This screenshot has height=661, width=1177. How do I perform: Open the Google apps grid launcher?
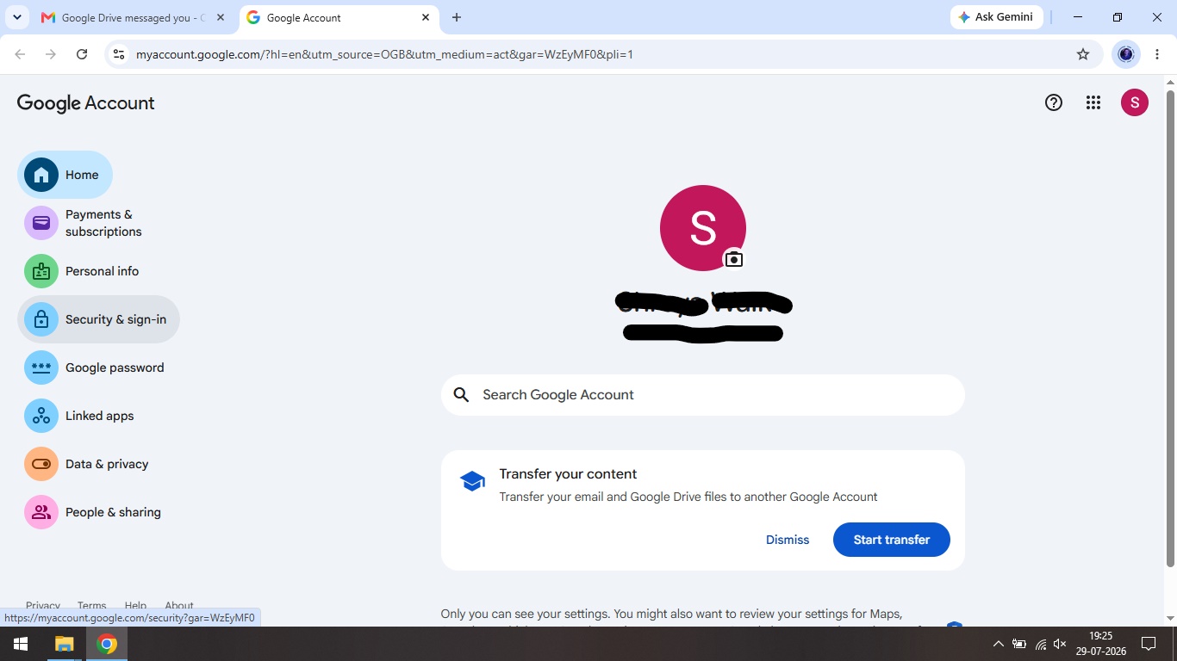tap(1093, 102)
